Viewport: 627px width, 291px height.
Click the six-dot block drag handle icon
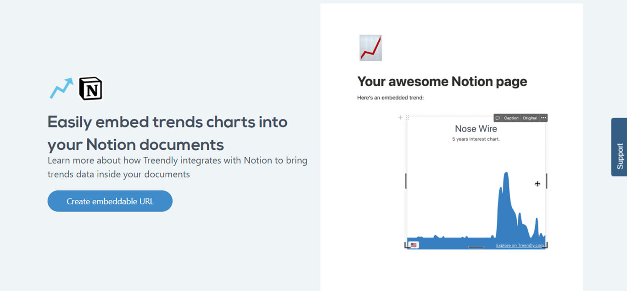[x=407, y=118]
